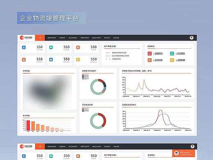Viewport: 213px width, 160px height.
Task: Click the yellow icon in upper bottom-row third card
Action: (78, 59)
